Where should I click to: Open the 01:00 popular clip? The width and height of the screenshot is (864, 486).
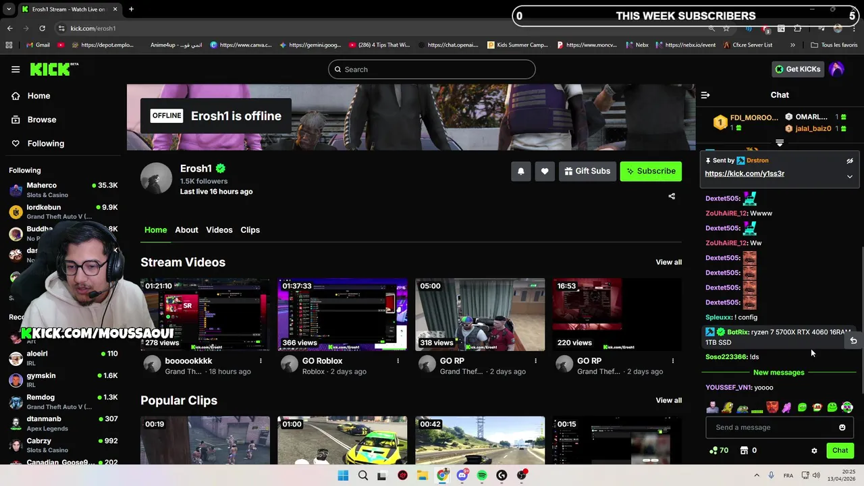[342, 440]
